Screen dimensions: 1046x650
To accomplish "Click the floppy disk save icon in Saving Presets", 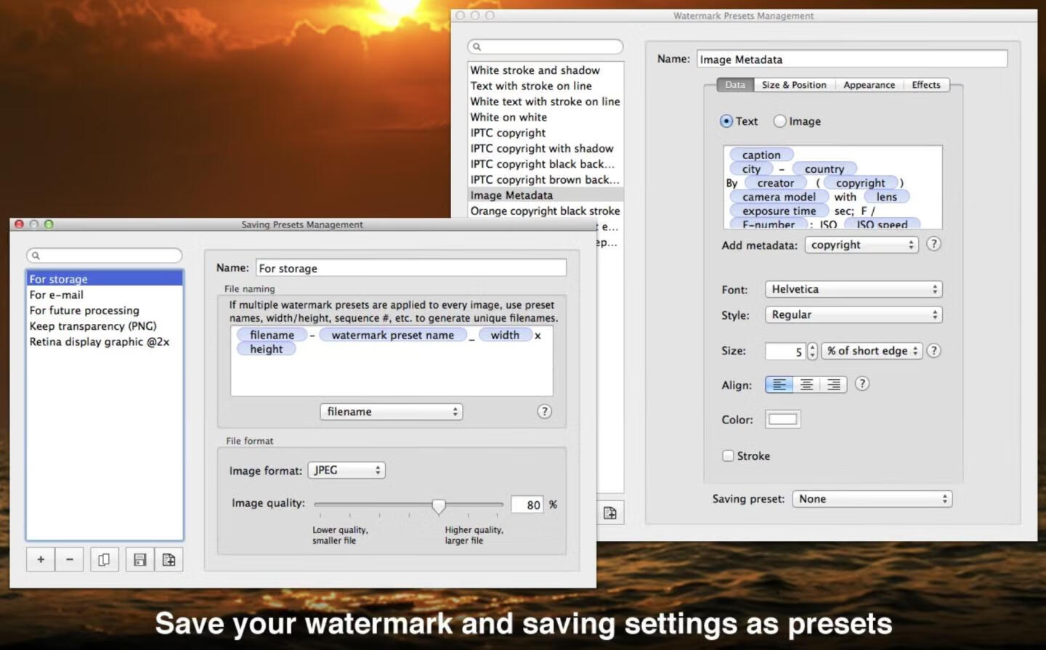I will pyautogui.click(x=139, y=559).
